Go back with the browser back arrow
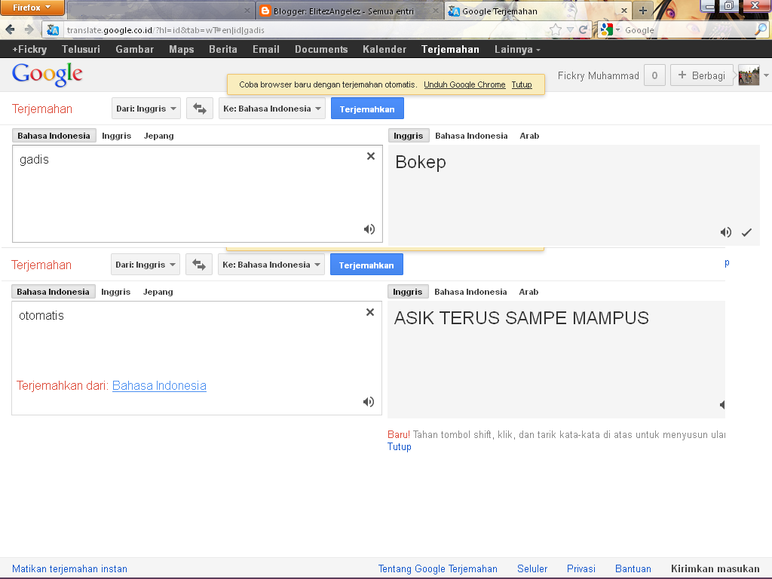772x579 pixels. click(10, 29)
